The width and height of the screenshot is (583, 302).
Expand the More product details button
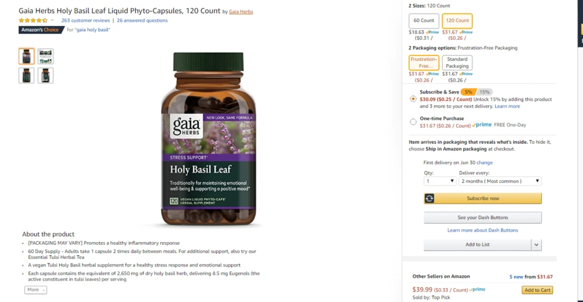[36, 290]
